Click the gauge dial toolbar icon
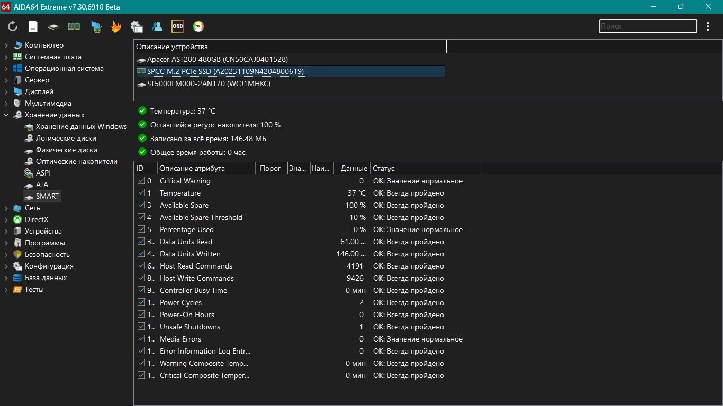Viewport: 723px width, 406px height. click(198, 26)
